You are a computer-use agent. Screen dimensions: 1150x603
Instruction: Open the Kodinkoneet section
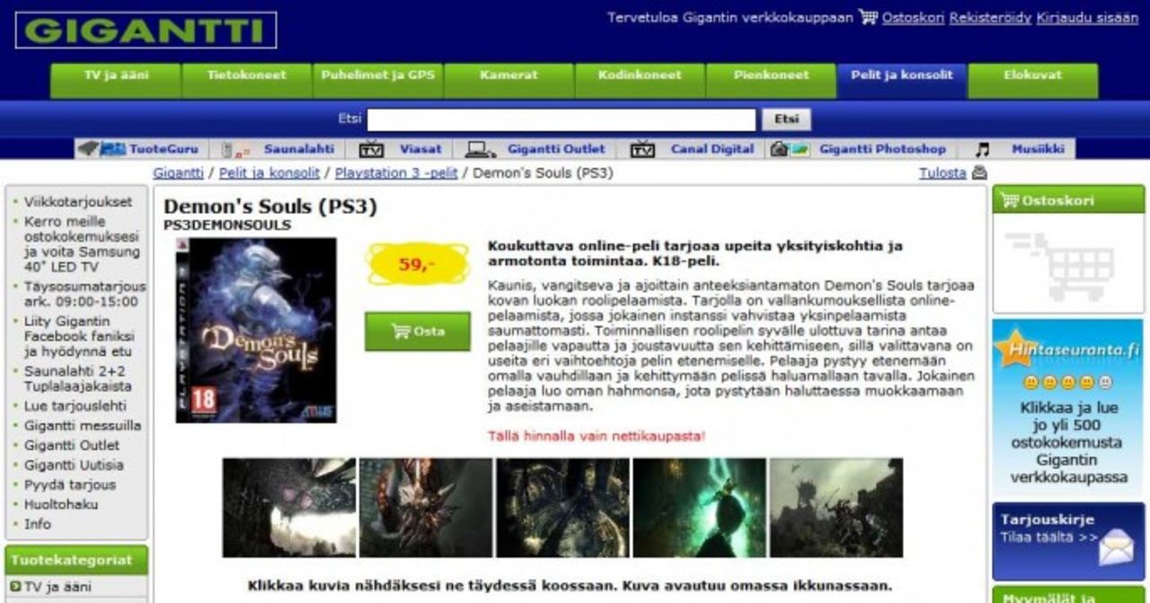[639, 76]
